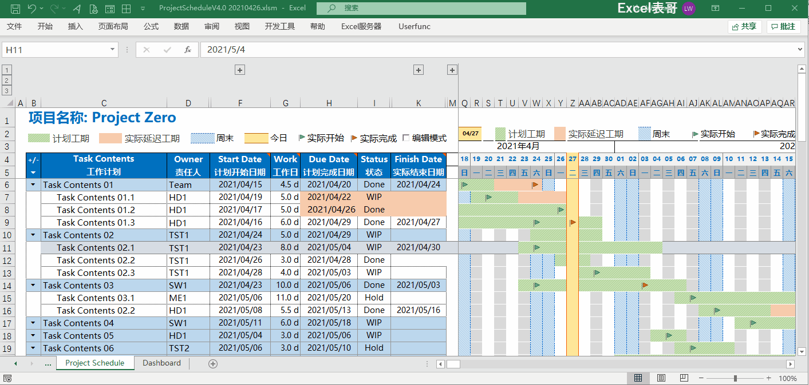Show hidden sheet tabs via the ellipsis
Viewport: 809px width, 385px height.
(x=48, y=363)
